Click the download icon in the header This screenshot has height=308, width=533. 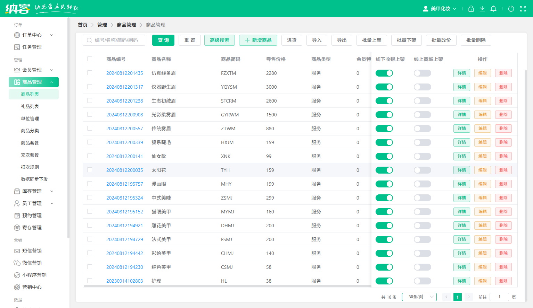coord(482,8)
